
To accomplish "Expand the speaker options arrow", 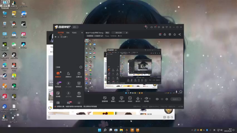I will point(150,99).
